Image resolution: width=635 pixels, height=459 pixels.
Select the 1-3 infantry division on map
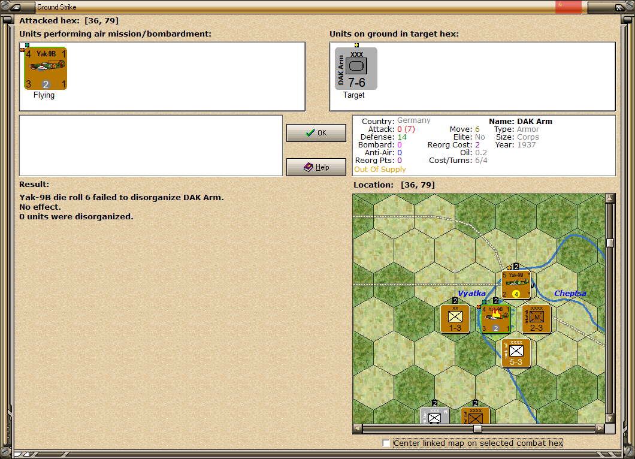pos(455,319)
